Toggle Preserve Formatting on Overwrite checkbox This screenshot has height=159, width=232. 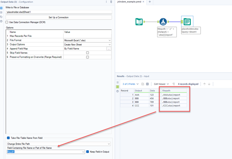[x=87, y=57]
